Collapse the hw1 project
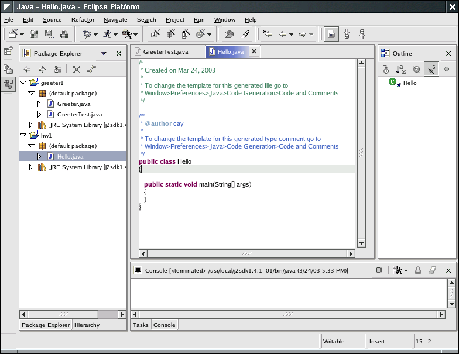Viewport: 459px width, 354px height. tap(23, 135)
